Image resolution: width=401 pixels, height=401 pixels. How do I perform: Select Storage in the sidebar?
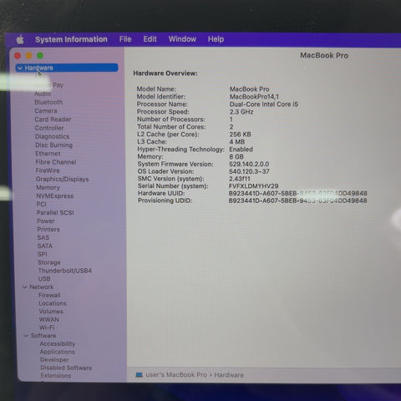coord(49,262)
